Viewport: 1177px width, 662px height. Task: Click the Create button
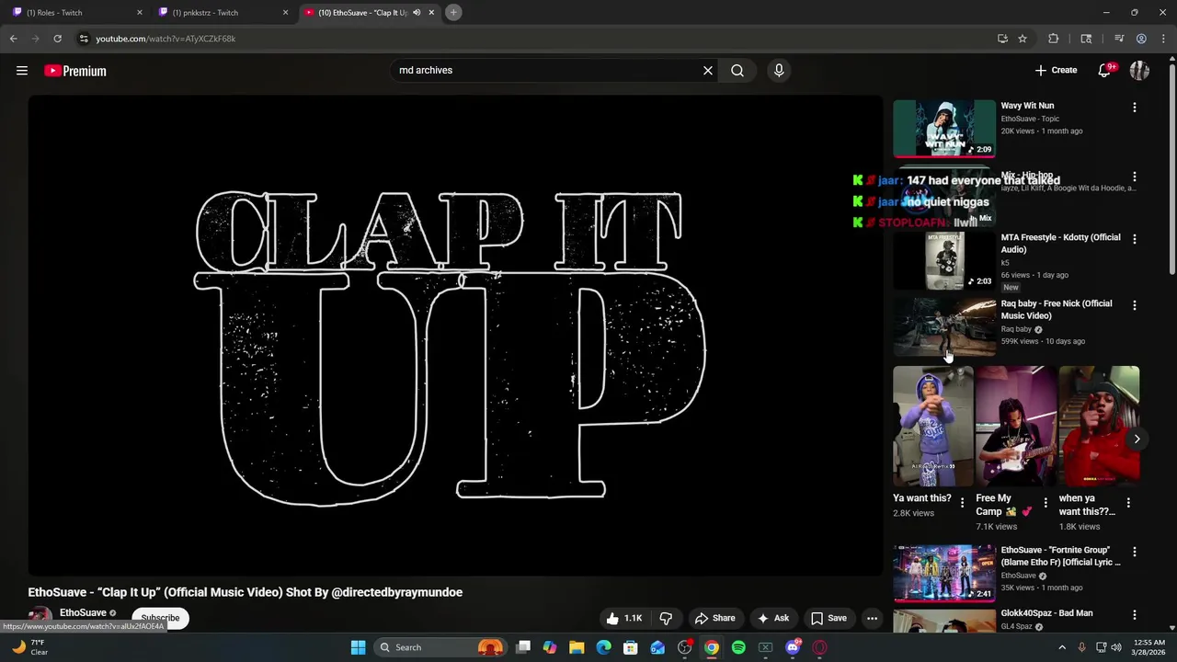(x=1056, y=70)
